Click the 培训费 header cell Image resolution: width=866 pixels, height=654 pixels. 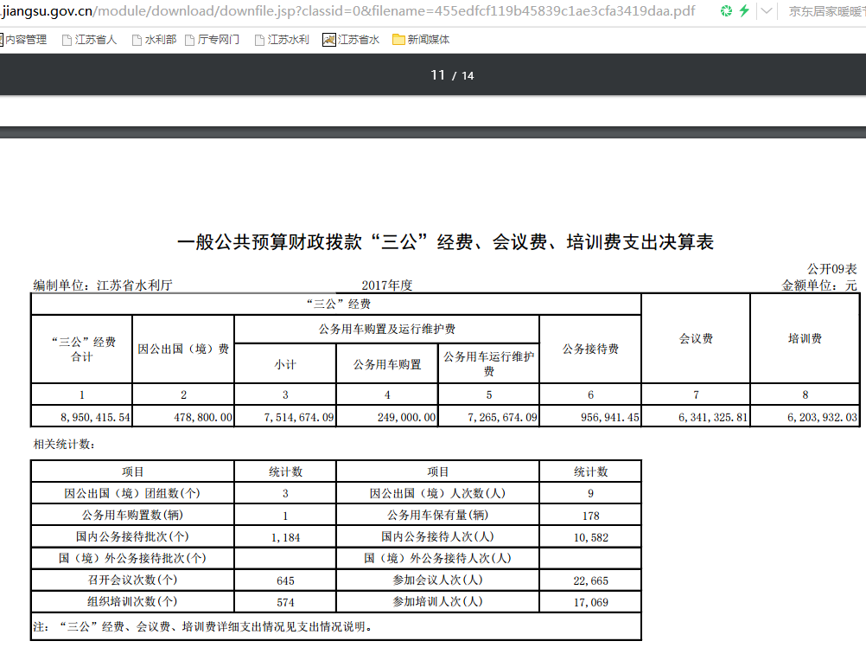click(805, 339)
